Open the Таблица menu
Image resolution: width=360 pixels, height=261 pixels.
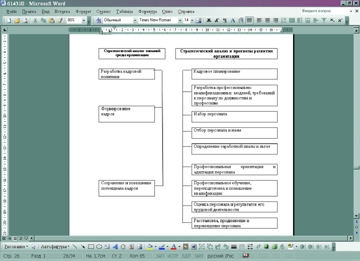(124, 11)
